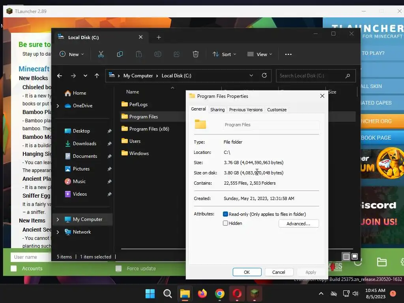Image resolution: width=404 pixels, height=303 pixels.
Task: Open the Windows Start menu
Action: coord(150,294)
